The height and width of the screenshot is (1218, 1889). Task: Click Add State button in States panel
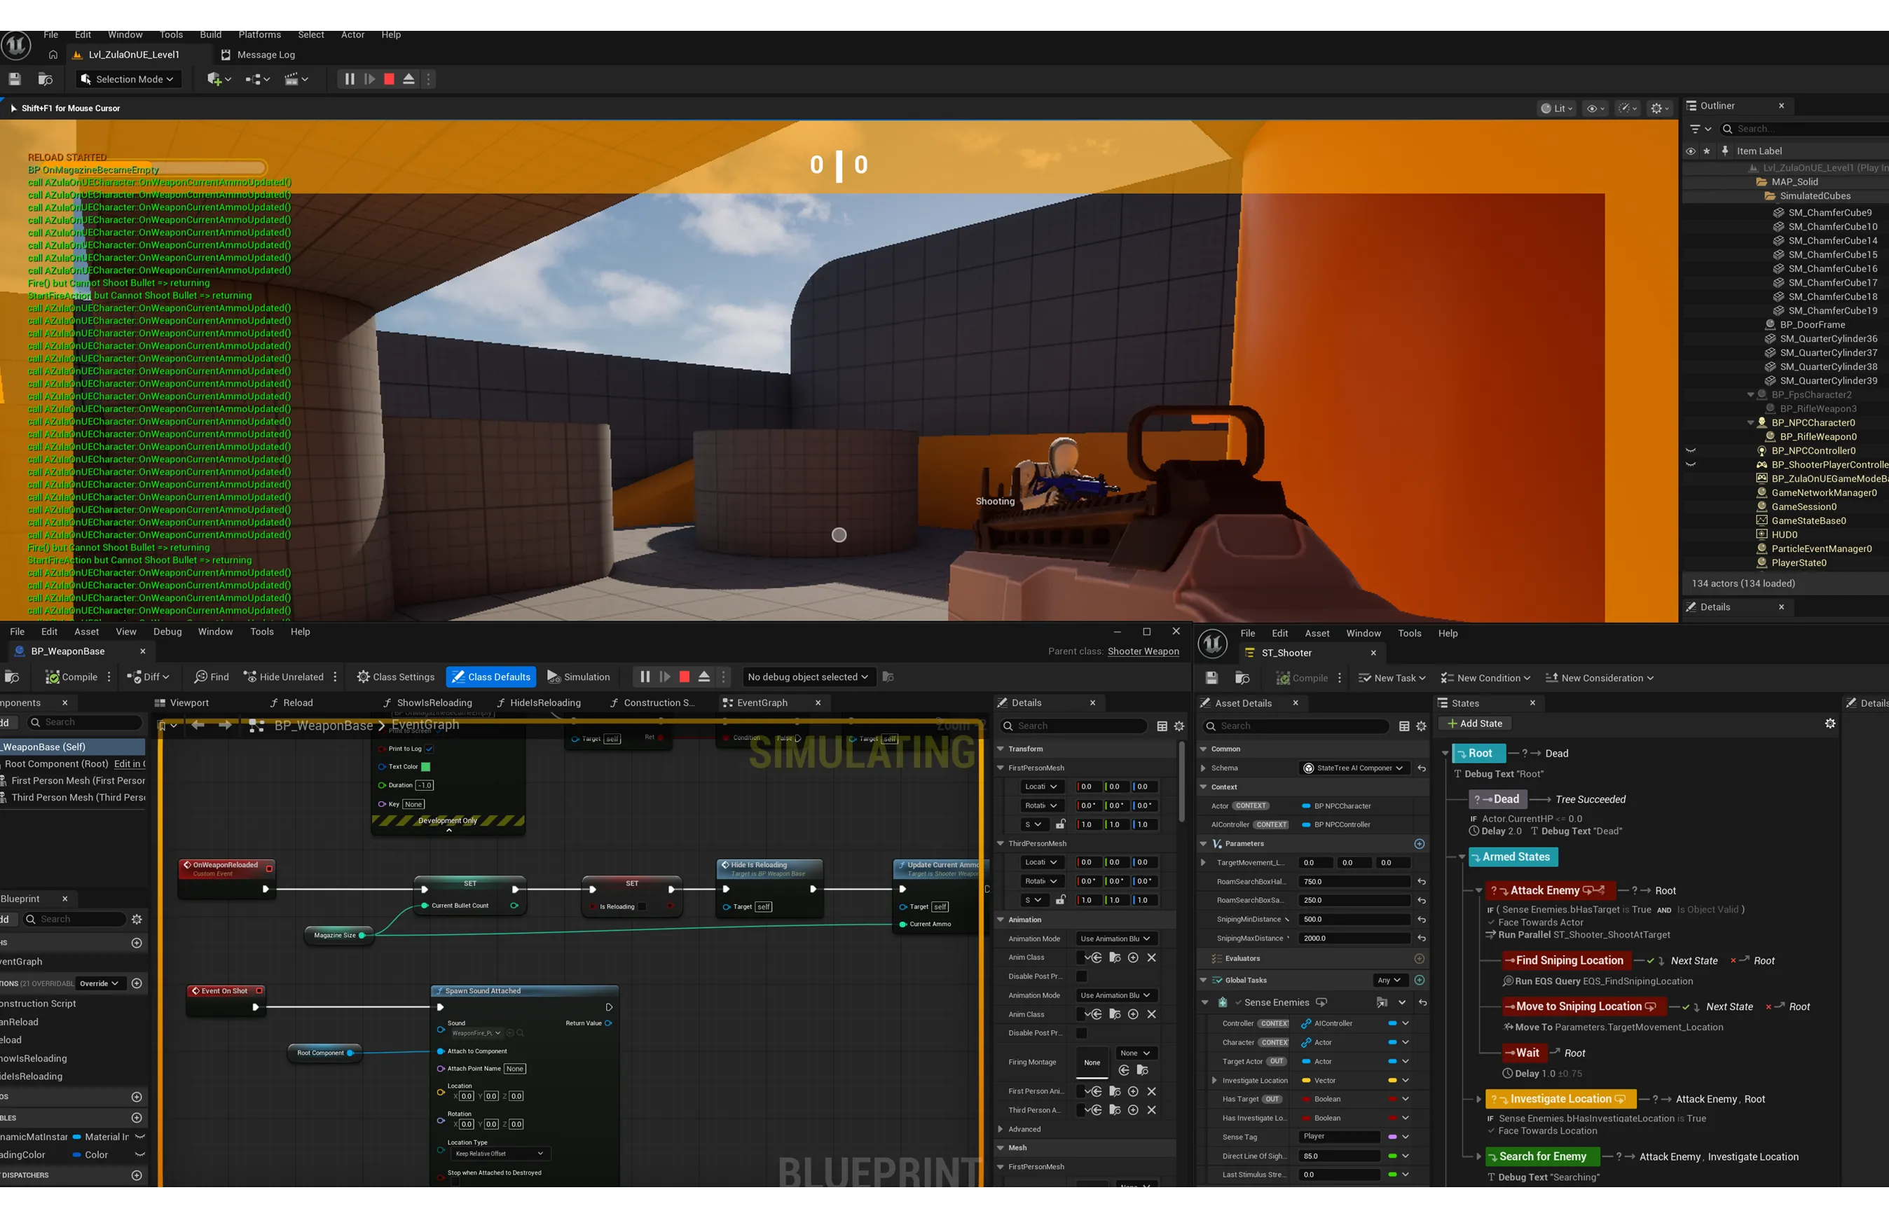pyautogui.click(x=1474, y=724)
